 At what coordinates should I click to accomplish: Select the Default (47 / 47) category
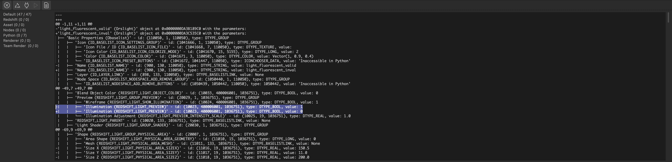click(17, 14)
